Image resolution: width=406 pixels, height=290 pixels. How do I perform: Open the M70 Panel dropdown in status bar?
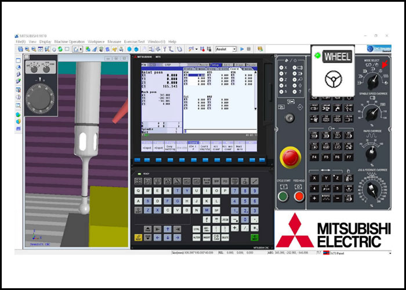click(x=390, y=253)
